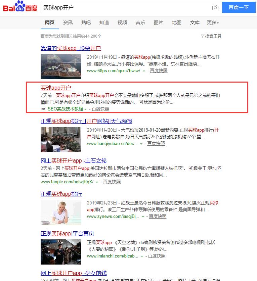This screenshot has width=257, height=281.
Task: Open the 视频 tab
Action: (x=122, y=22)
